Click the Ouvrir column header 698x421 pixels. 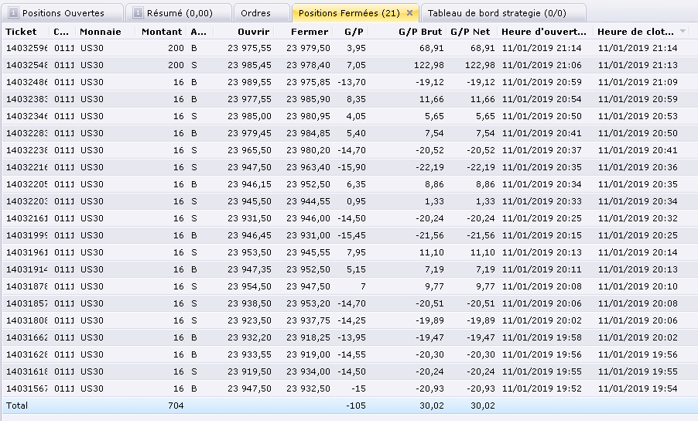click(254, 32)
